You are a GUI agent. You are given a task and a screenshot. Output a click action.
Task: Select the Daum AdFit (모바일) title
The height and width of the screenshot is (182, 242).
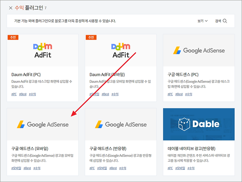[107, 75]
